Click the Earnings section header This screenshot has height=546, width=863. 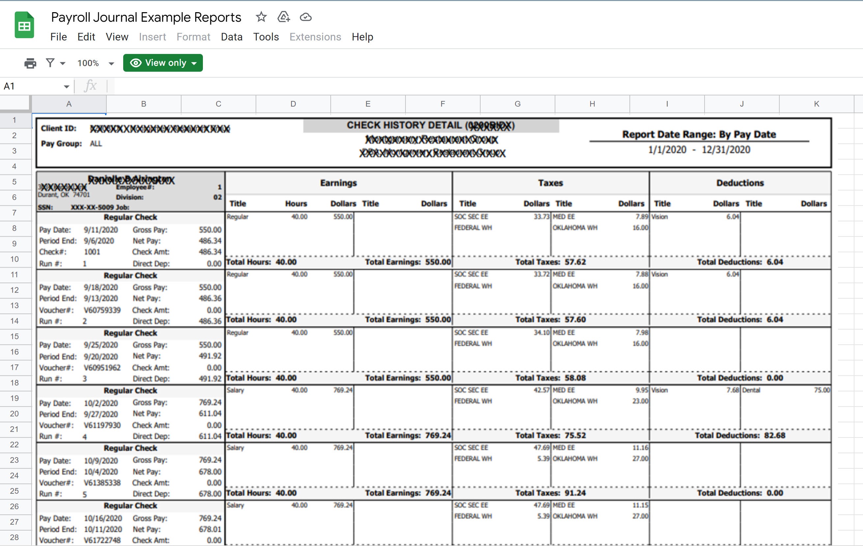pyautogui.click(x=338, y=183)
